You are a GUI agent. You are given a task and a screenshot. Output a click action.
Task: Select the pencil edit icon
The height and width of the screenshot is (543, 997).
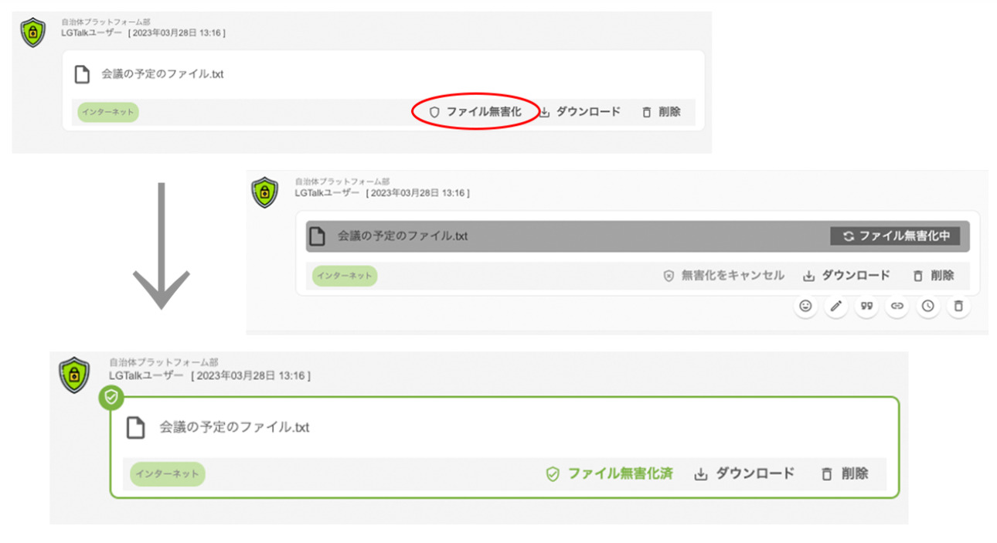coord(835,307)
